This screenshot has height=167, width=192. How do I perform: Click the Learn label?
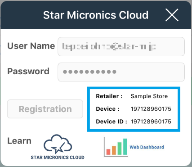[x=19, y=141]
